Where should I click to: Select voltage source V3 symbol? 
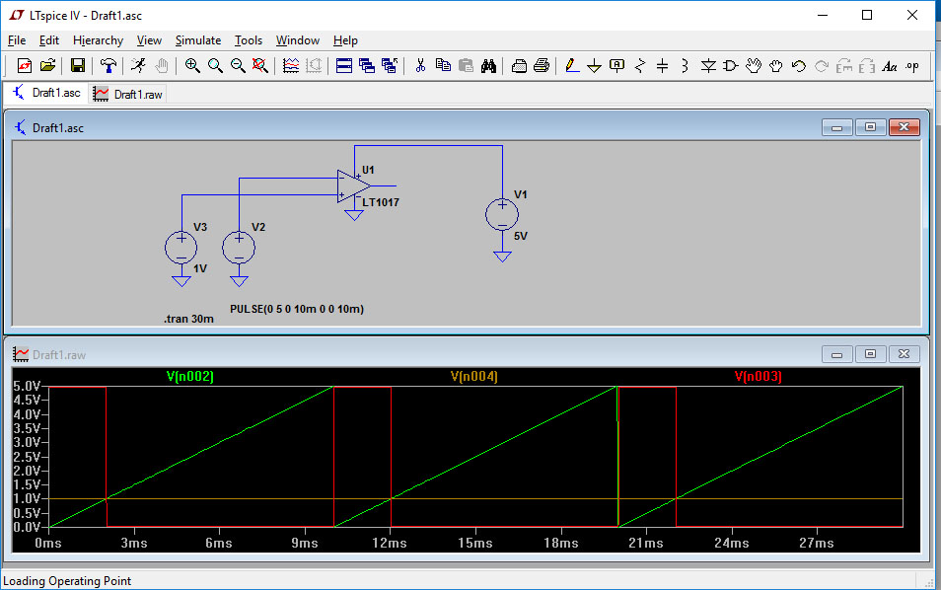click(181, 248)
